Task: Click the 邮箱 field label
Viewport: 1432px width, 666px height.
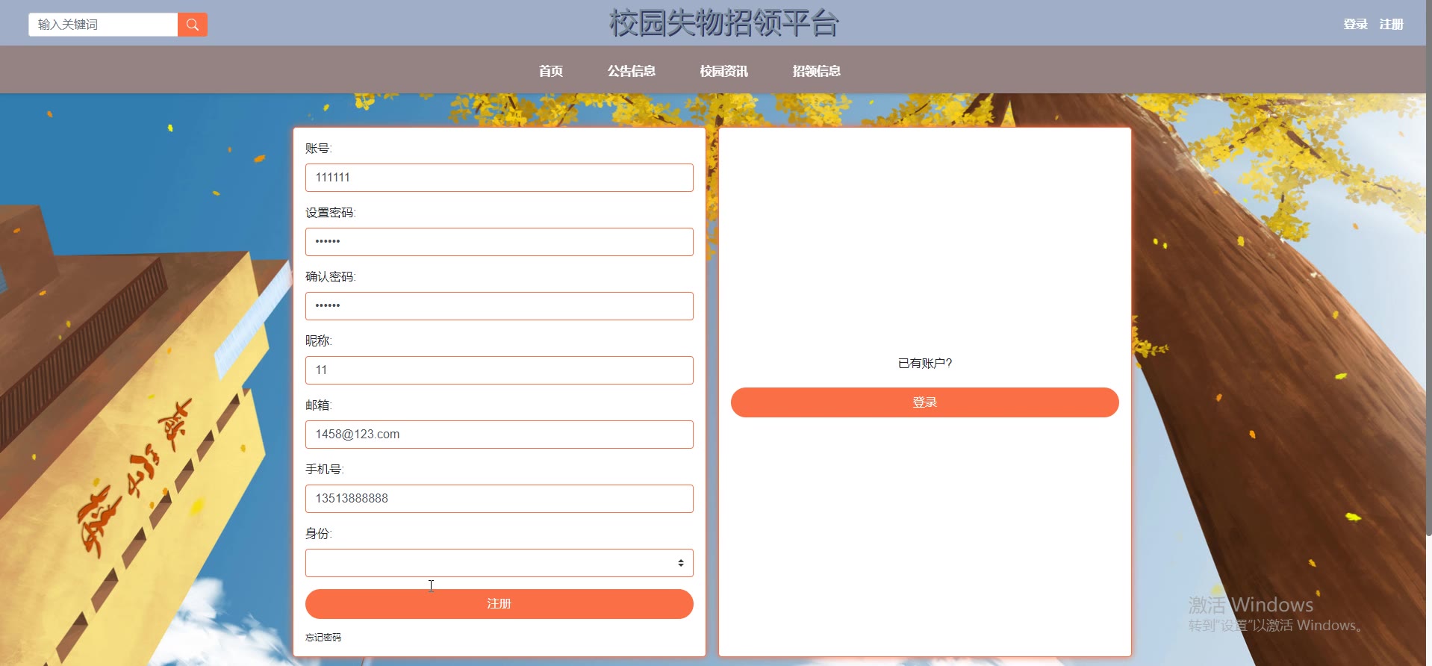Action: (319, 405)
